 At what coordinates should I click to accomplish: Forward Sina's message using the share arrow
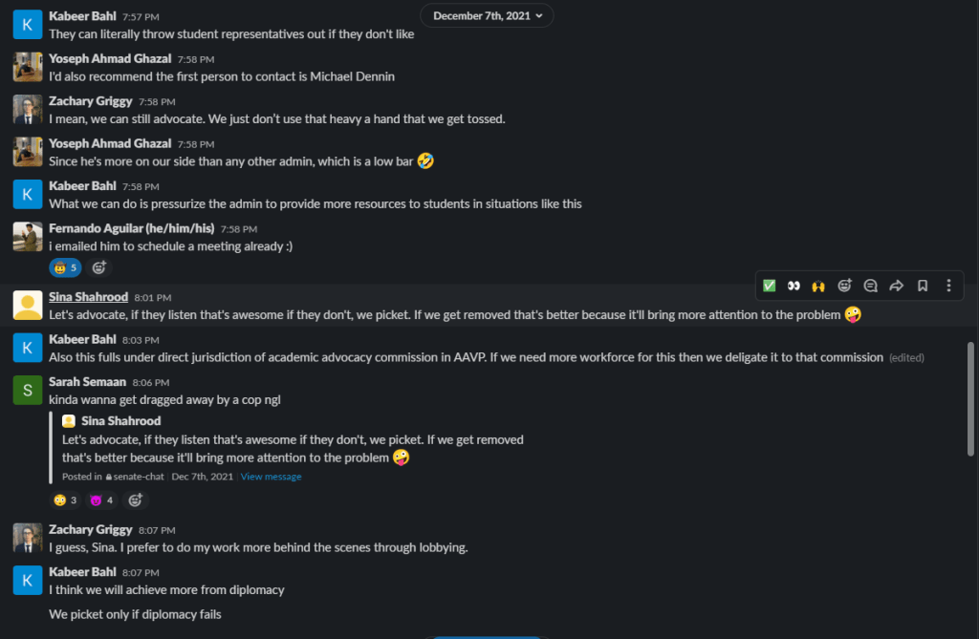point(897,286)
